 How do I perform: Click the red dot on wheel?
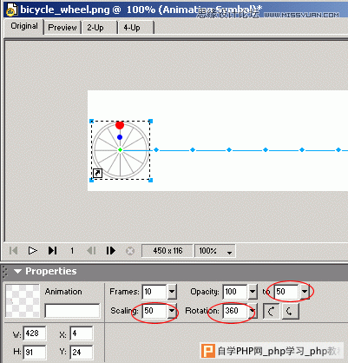pos(120,125)
